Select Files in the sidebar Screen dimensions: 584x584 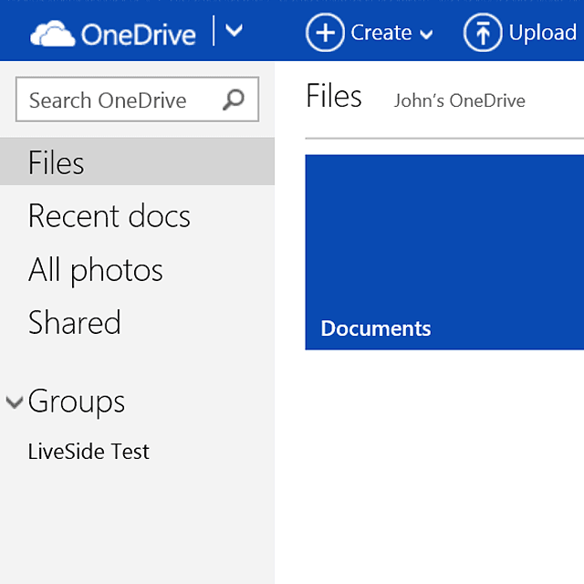point(137,162)
